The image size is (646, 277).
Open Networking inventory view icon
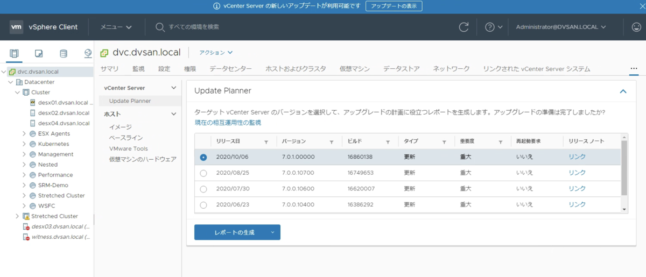88,54
